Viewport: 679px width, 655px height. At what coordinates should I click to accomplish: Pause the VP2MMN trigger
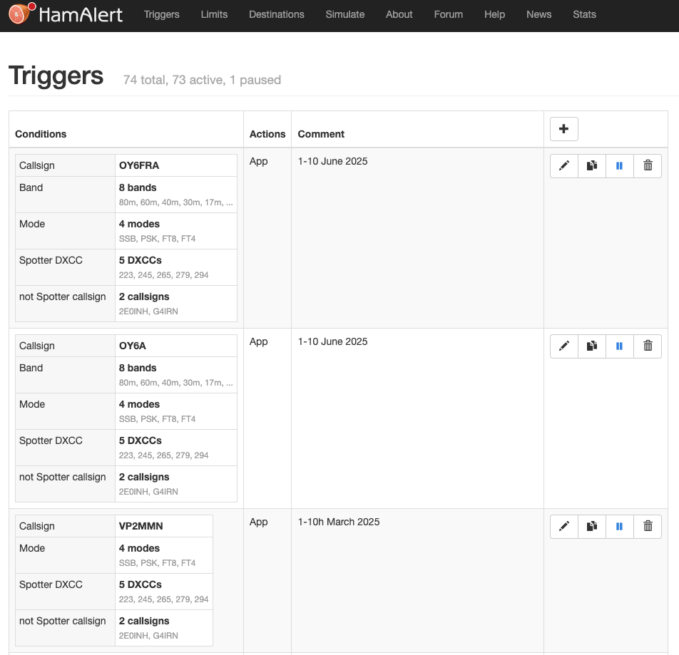619,526
